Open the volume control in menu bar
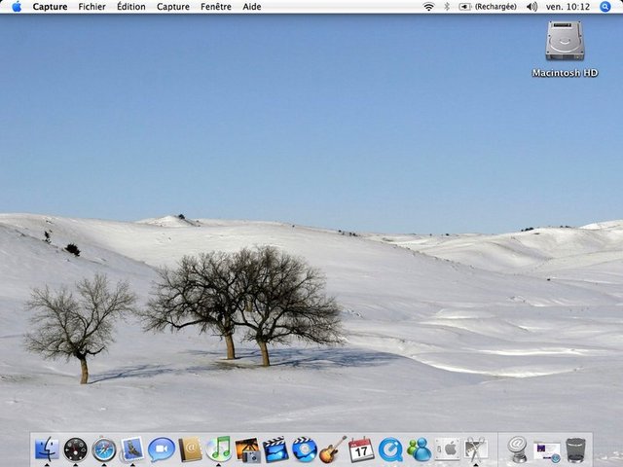This screenshot has height=467, width=623. coord(531,7)
